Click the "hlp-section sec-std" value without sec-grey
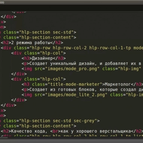The image size is (143, 143). [46, 32]
